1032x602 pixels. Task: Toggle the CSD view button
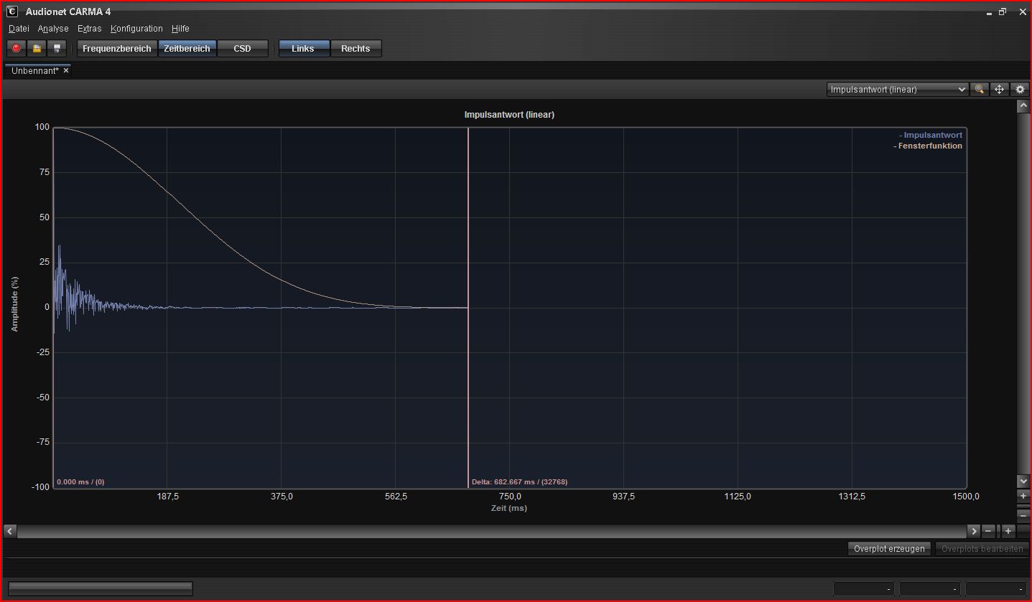tap(243, 49)
